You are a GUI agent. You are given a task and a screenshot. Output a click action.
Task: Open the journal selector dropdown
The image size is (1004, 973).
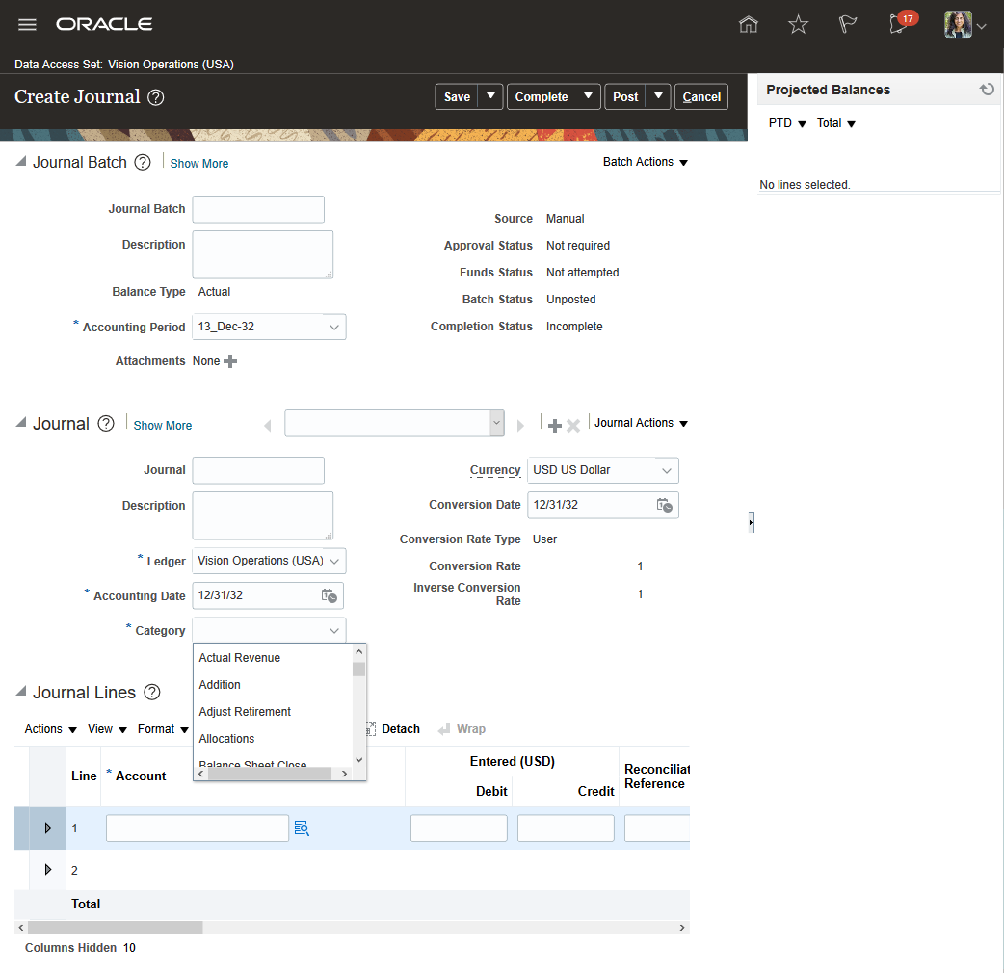tap(497, 424)
